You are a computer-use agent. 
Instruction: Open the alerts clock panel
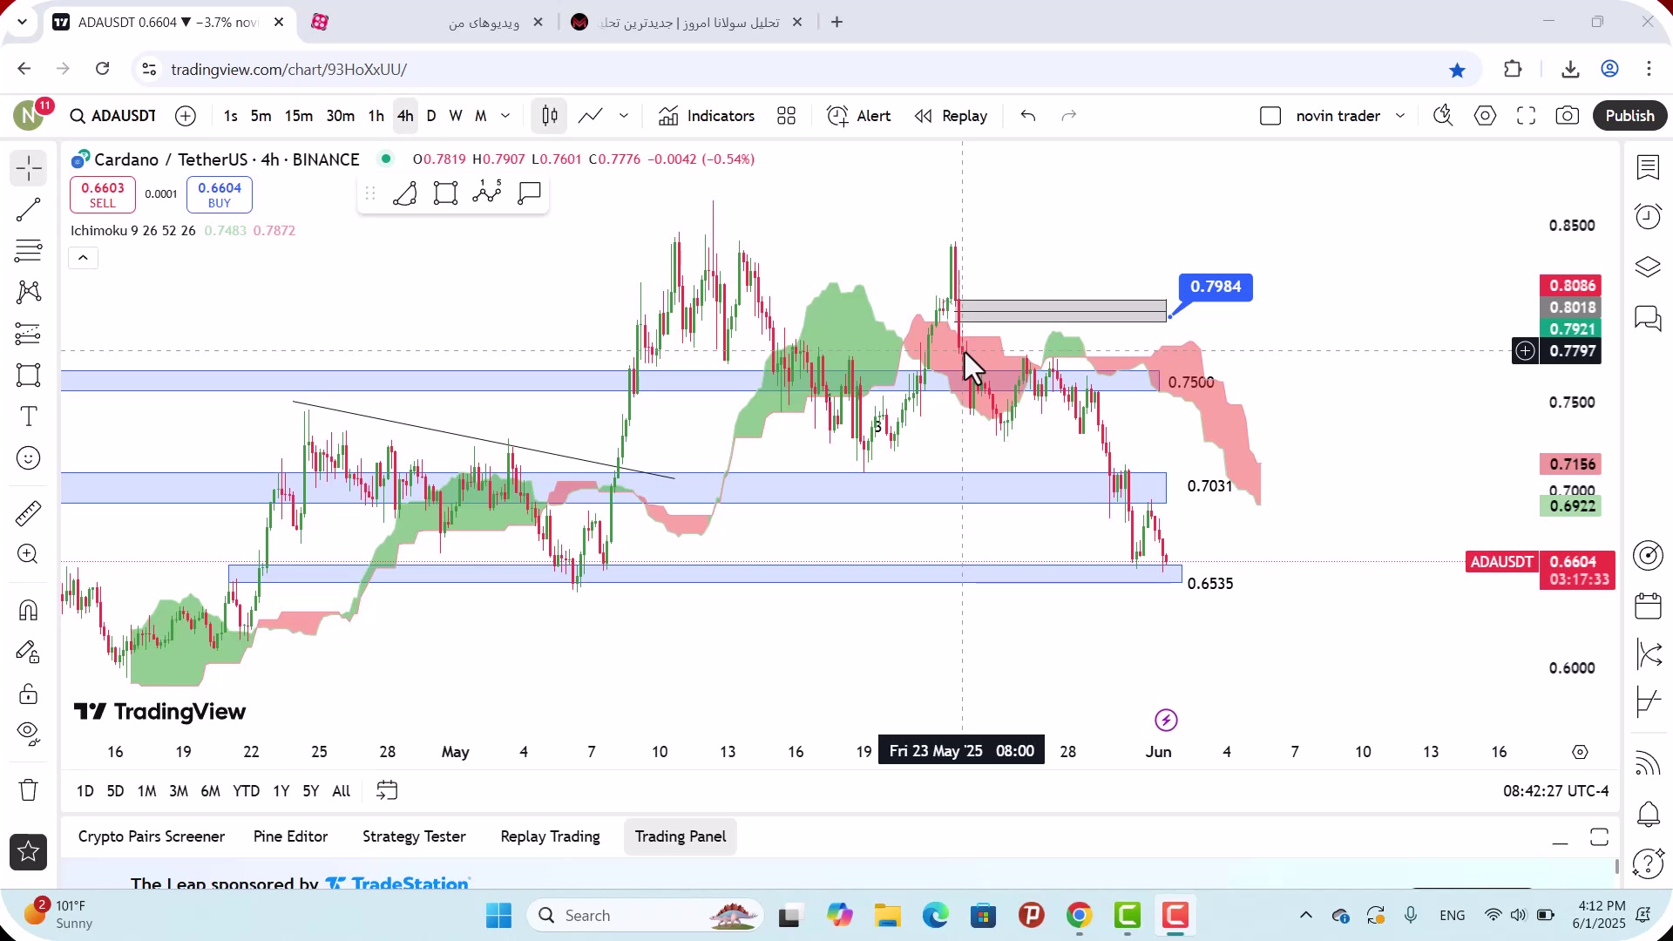pos(1648,216)
